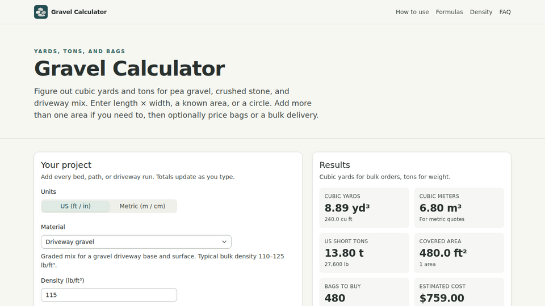Click the Material field label
The width and height of the screenshot is (545, 306).
53,227
